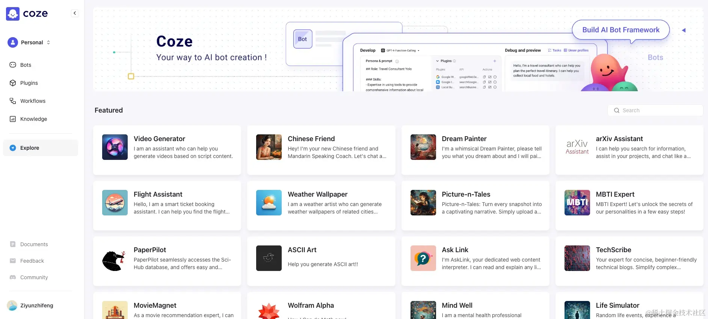Click the Coze logo icon
This screenshot has height=319, width=708.
[x=13, y=14]
